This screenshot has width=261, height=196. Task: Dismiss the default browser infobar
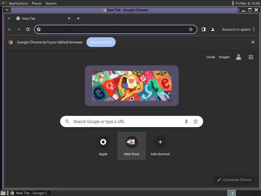pos(253,42)
